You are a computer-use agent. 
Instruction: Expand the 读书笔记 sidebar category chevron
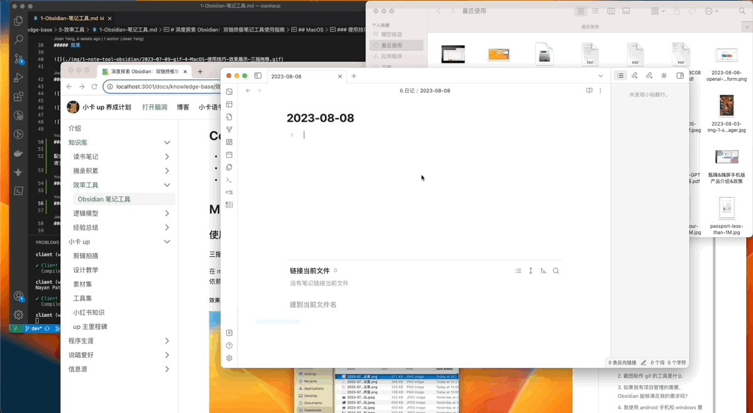167,157
